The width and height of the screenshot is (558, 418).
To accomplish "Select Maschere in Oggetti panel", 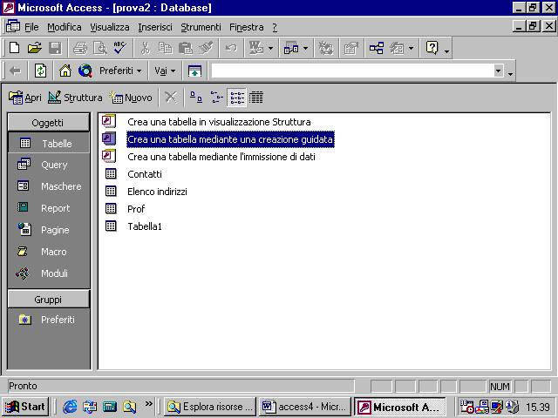I will (49, 186).
